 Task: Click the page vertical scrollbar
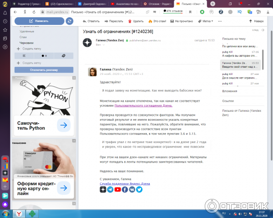pyautogui.click(x=271, y=96)
